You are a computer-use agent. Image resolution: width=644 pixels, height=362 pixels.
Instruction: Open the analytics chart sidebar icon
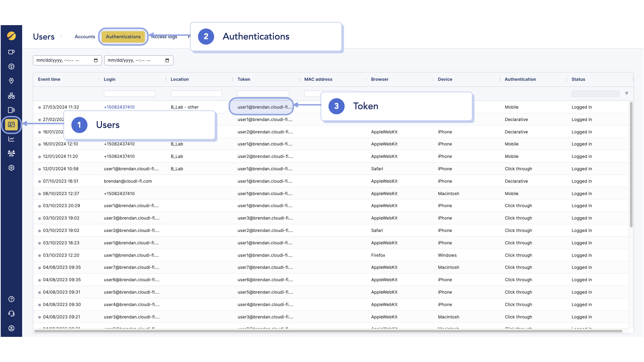[11, 139]
